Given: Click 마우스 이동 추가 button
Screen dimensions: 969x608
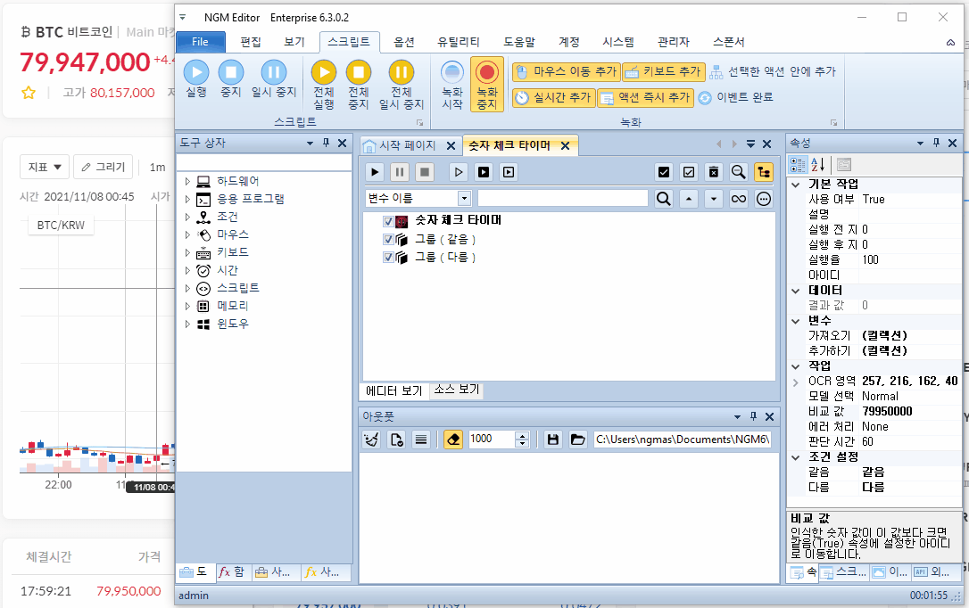Looking at the screenshot, I should [x=566, y=71].
